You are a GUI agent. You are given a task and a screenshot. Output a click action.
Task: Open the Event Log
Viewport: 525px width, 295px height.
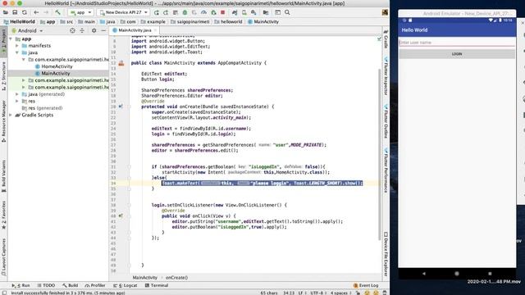(366, 285)
